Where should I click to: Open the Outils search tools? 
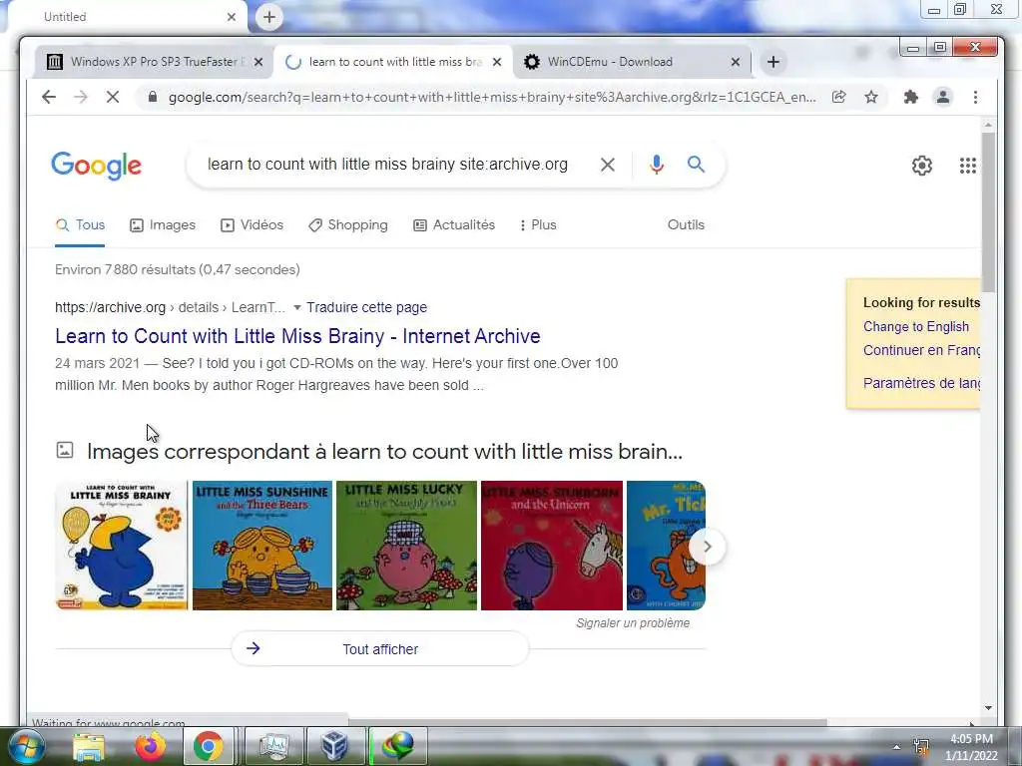tap(686, 224)
